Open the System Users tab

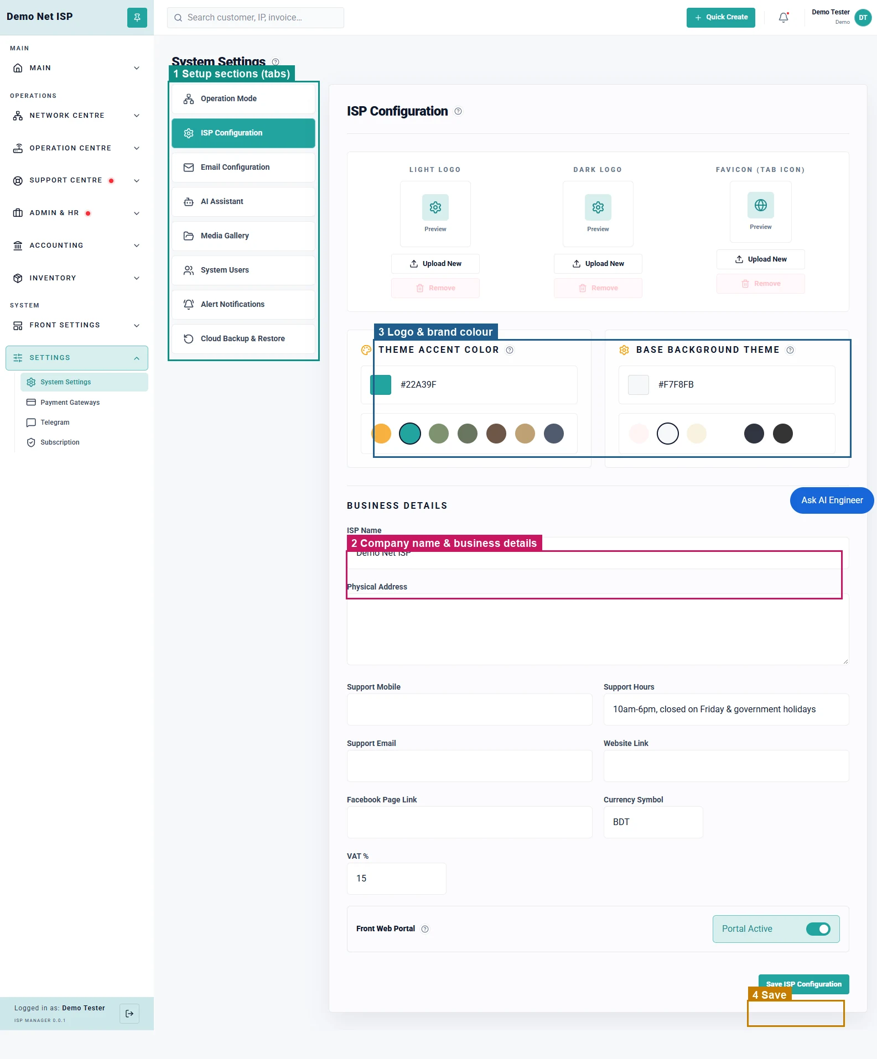tap(243, 270)
